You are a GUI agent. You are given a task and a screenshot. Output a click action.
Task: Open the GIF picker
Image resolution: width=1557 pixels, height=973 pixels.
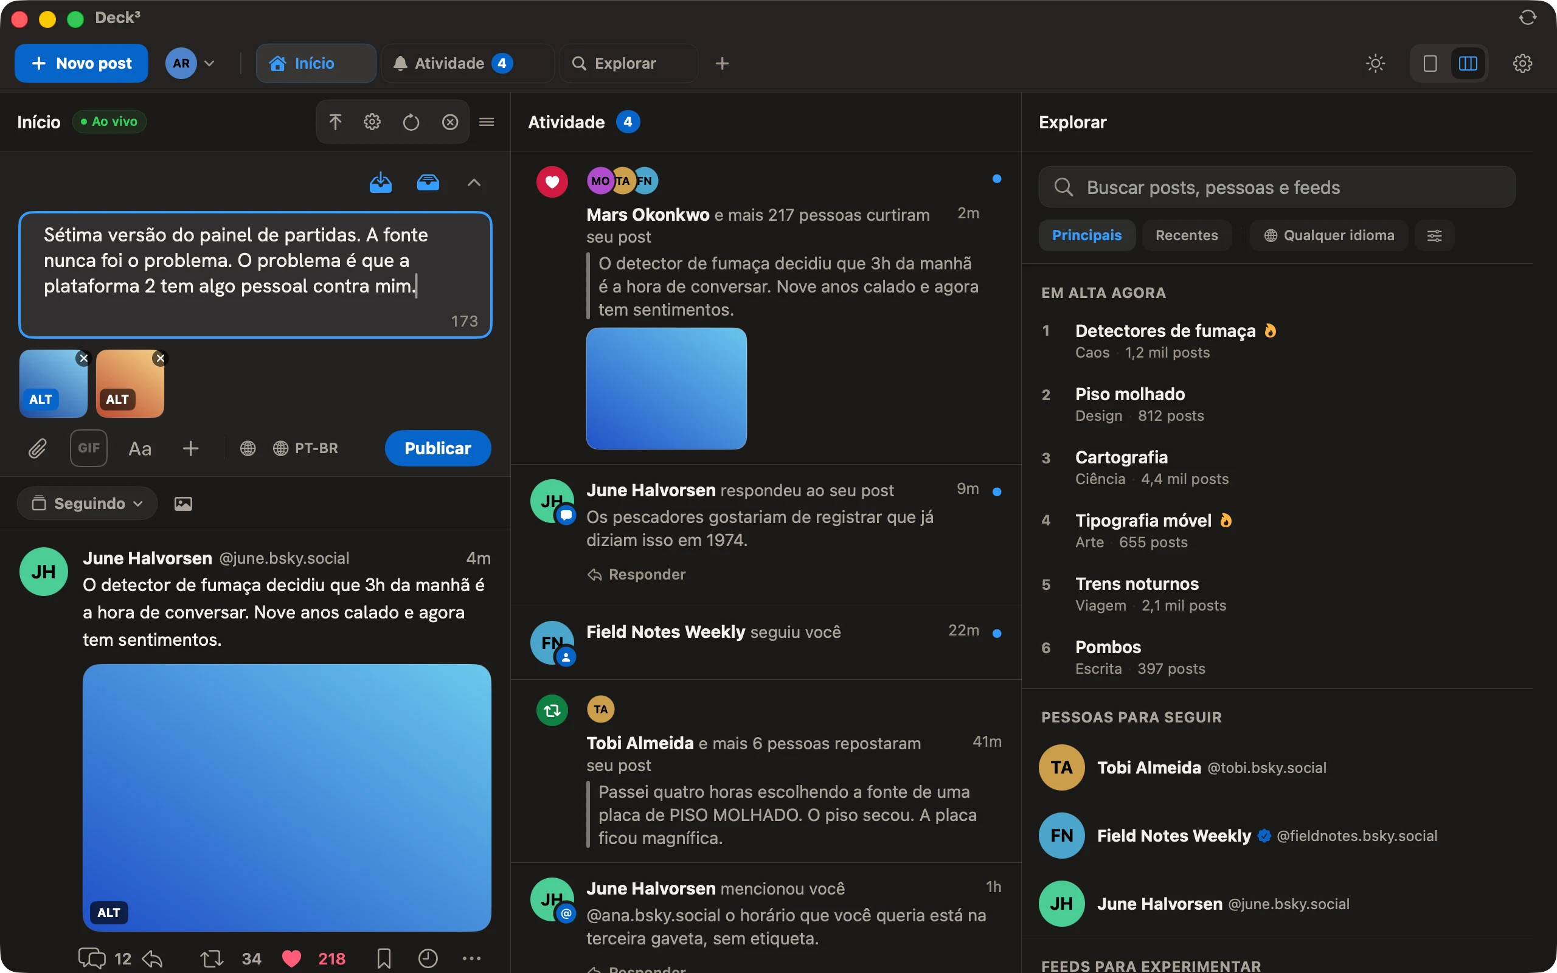click(89, 448)
